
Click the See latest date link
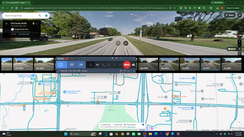24,34
